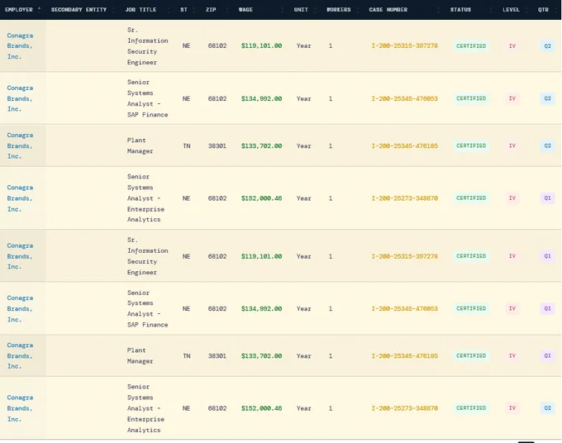Click ZIP 38301 in the Q2 Plant Manager row

[x=217, y=145]
